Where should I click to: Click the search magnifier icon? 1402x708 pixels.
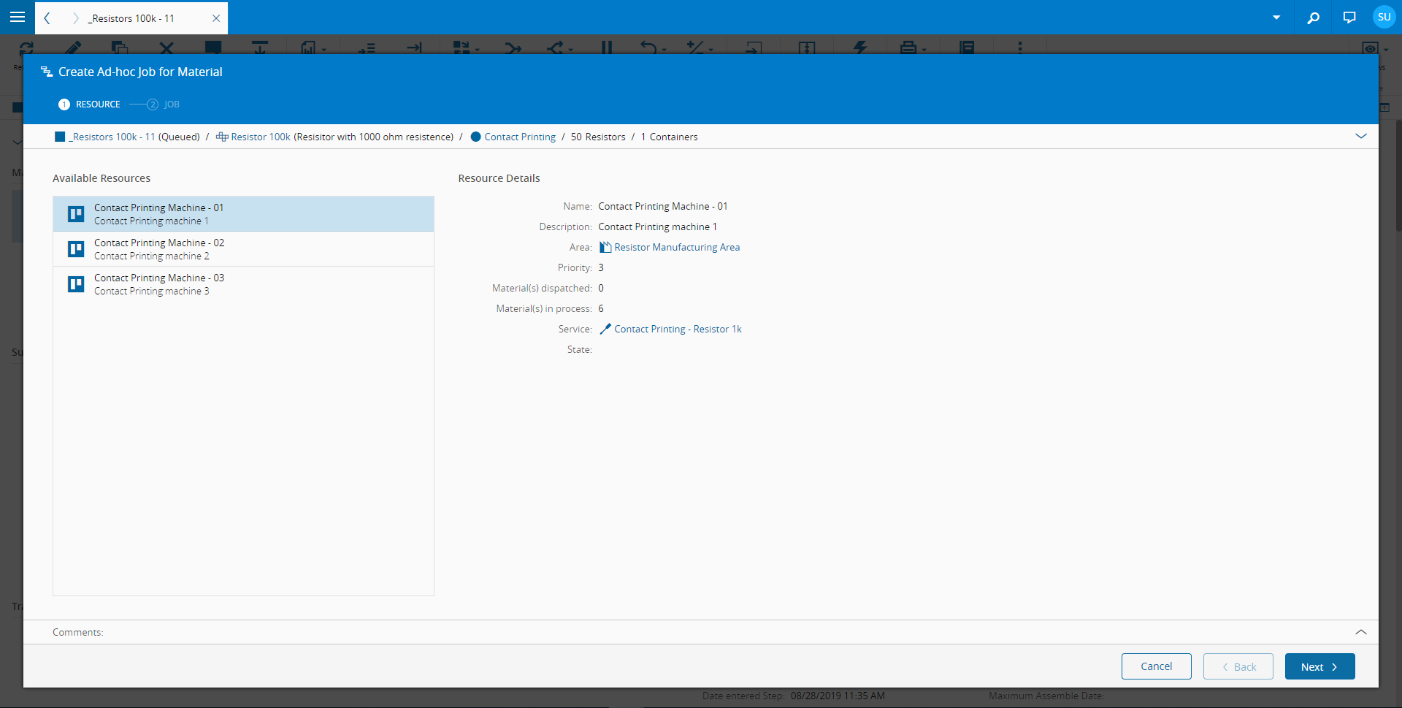pos(1313,18)
